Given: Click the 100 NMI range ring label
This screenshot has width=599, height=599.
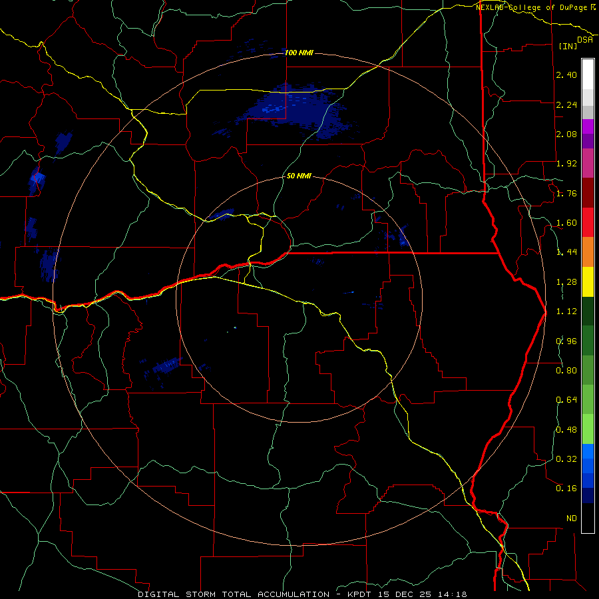Looking at the screenshot, I should pos(299,53).
